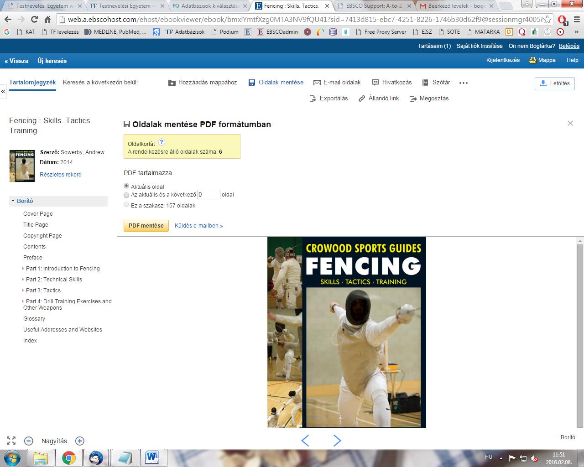Image resolution: width=584 pixels, height=467 pixels.
Task: Click Saját fiók frissítése link
Action: (x=480, y=46)
